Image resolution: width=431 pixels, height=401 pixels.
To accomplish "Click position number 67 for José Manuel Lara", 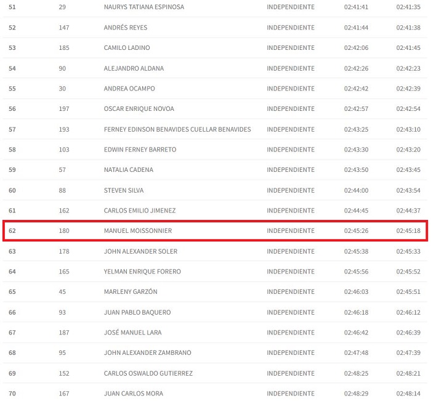I will 12,333.
